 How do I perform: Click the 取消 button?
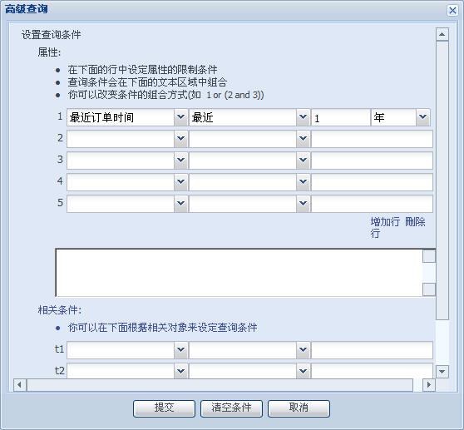[x=299, y=408]
